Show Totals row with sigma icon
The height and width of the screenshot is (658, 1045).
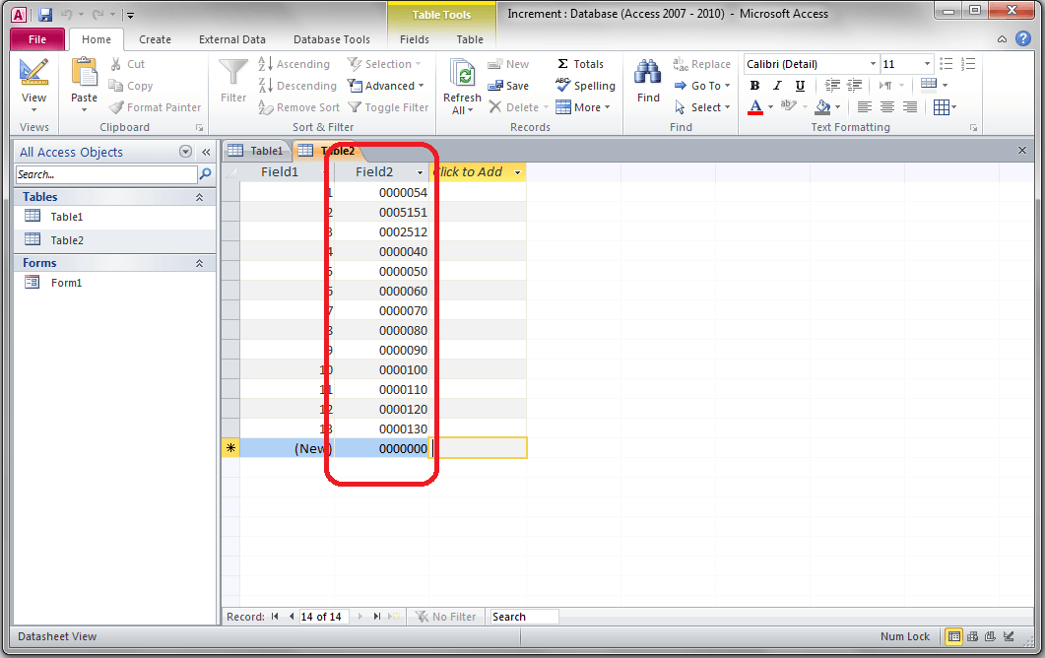coord(580,64)
